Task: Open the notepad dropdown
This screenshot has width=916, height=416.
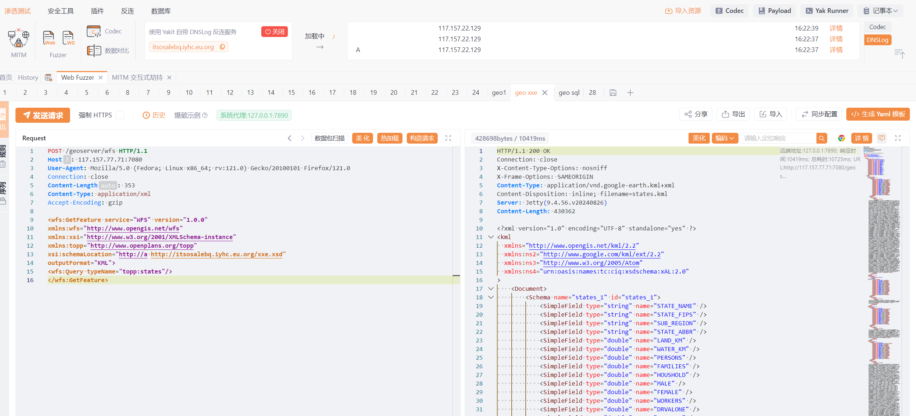Action: 880,11
